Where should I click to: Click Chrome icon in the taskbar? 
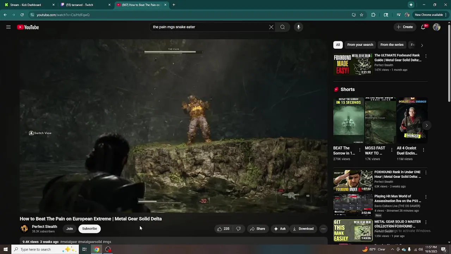(x=97, y=249)
